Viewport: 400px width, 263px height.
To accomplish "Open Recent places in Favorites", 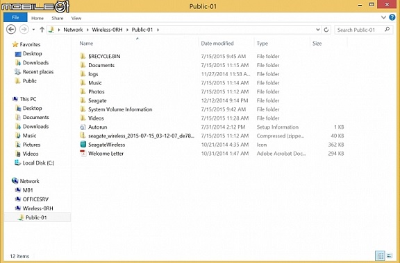I will [38, 72].
